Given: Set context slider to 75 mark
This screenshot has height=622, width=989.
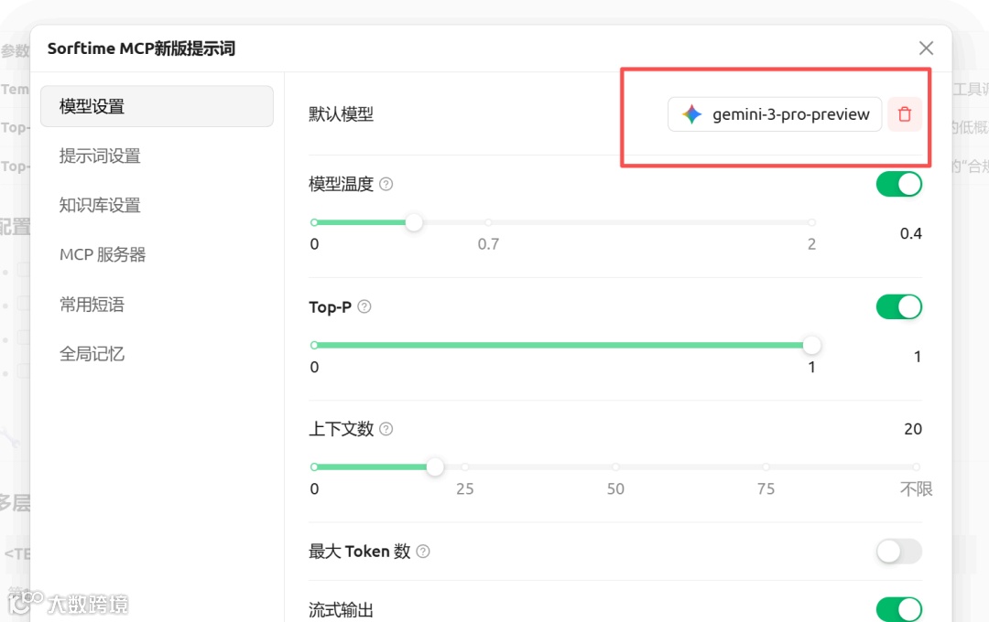Looking at the screenshot, I should coord(765,467).
